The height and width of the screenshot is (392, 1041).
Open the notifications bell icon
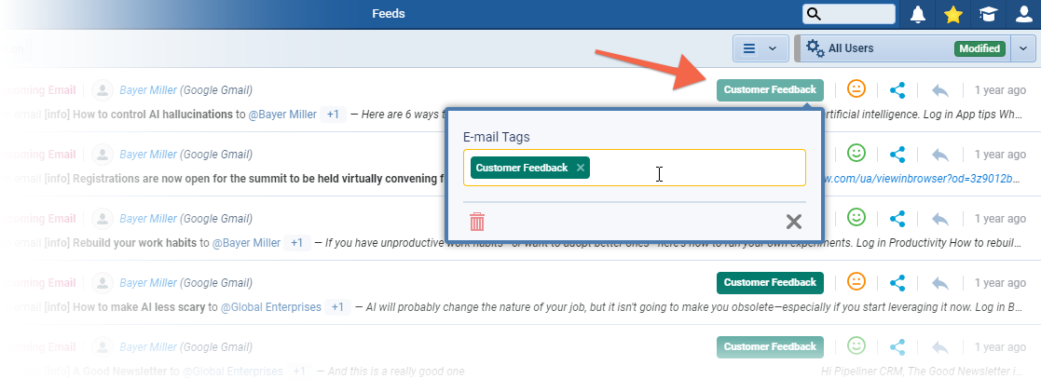917,15
